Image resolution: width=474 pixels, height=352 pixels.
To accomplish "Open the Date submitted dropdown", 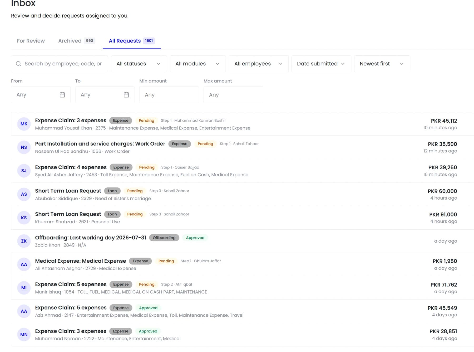I will (x=321, y=64).
